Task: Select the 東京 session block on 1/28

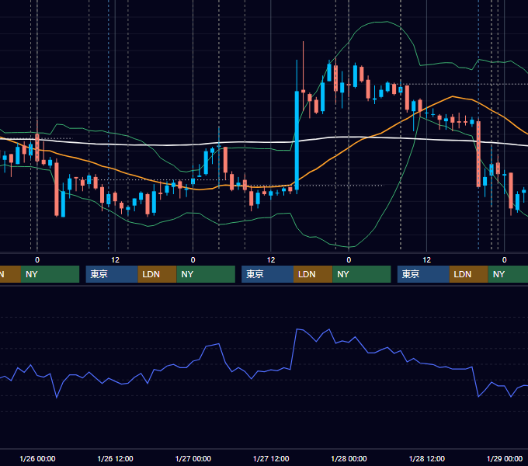Action: point(423,274)
